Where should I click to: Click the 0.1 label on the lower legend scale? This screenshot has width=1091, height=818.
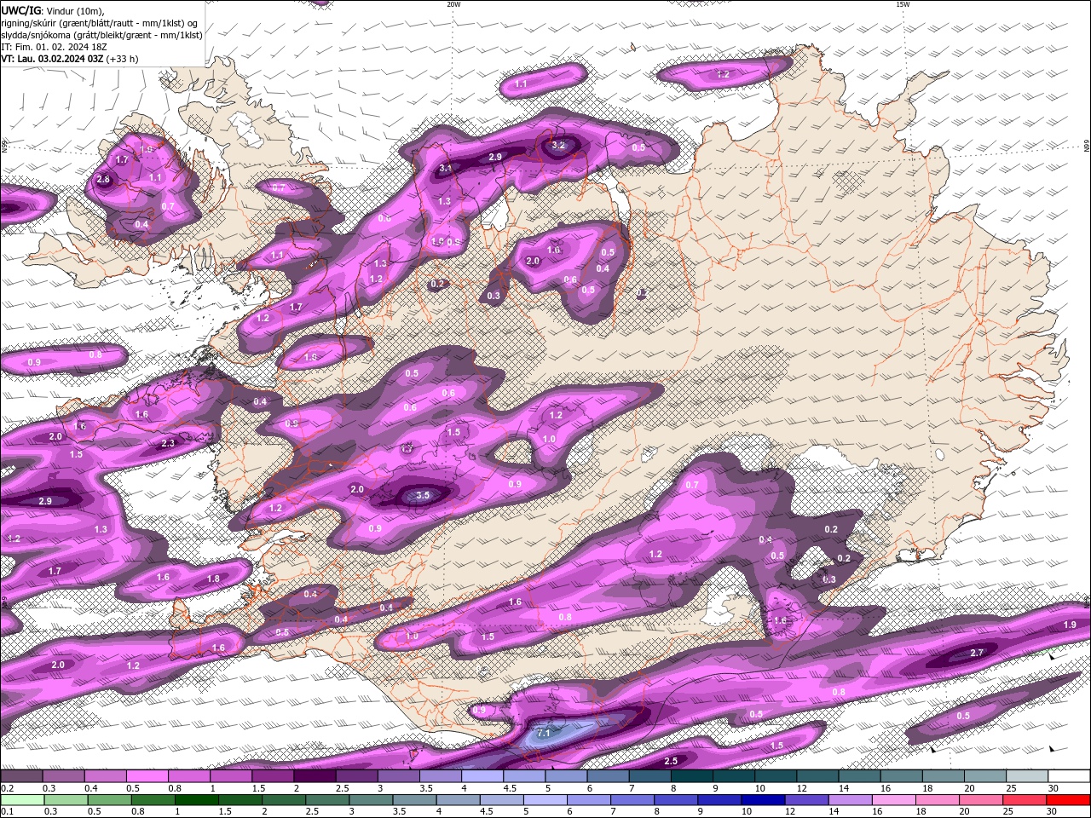point(6,811)
